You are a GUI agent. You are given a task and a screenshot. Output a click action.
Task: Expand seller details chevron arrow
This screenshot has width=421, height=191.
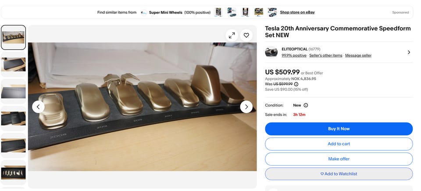click(x=409, y=52)
